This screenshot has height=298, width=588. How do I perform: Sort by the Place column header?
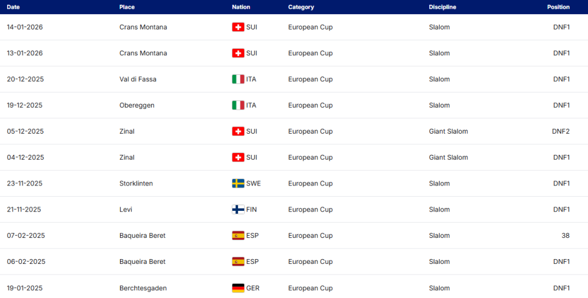127,7
